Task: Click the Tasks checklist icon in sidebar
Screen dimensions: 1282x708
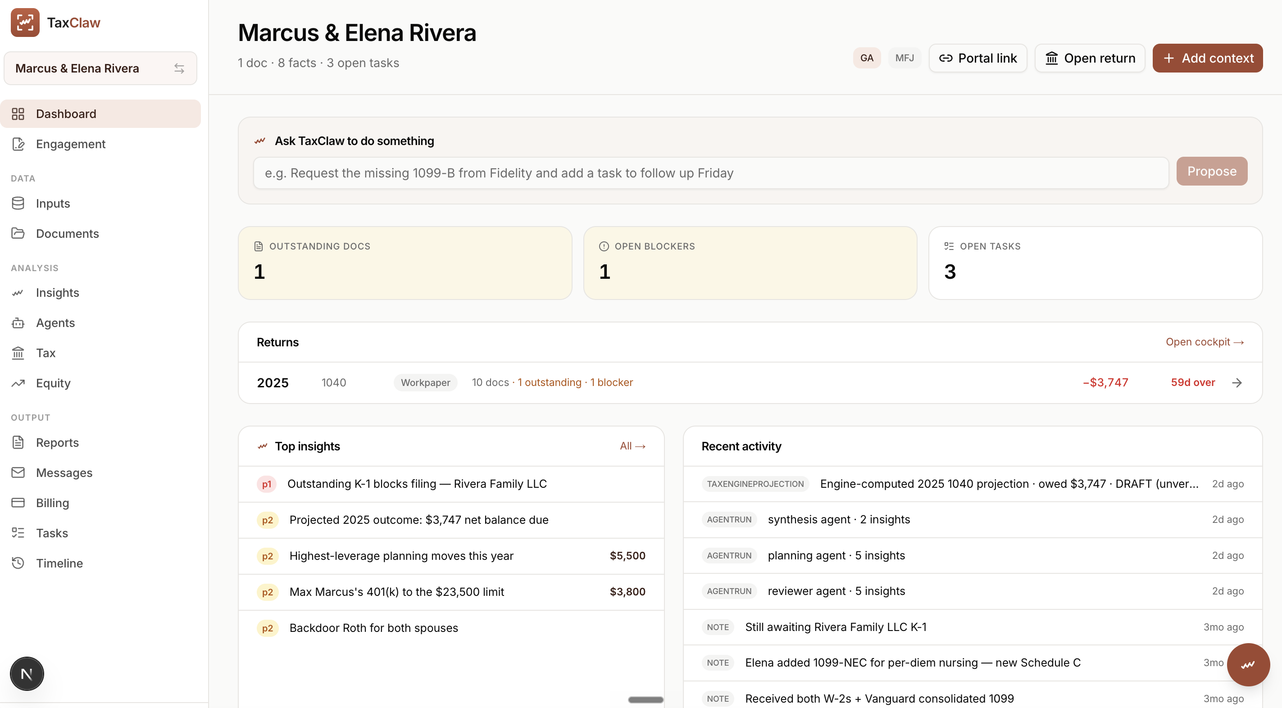Action: (18, 533)
